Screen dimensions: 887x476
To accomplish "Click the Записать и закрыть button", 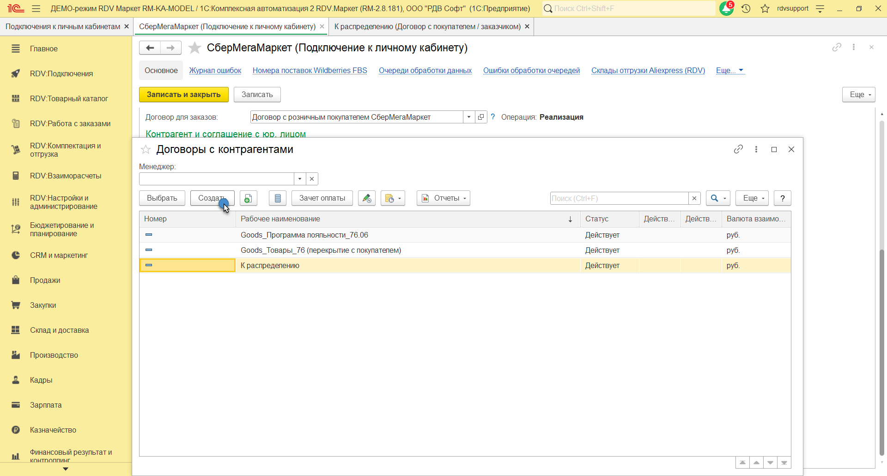I will [x=183, y=95].
